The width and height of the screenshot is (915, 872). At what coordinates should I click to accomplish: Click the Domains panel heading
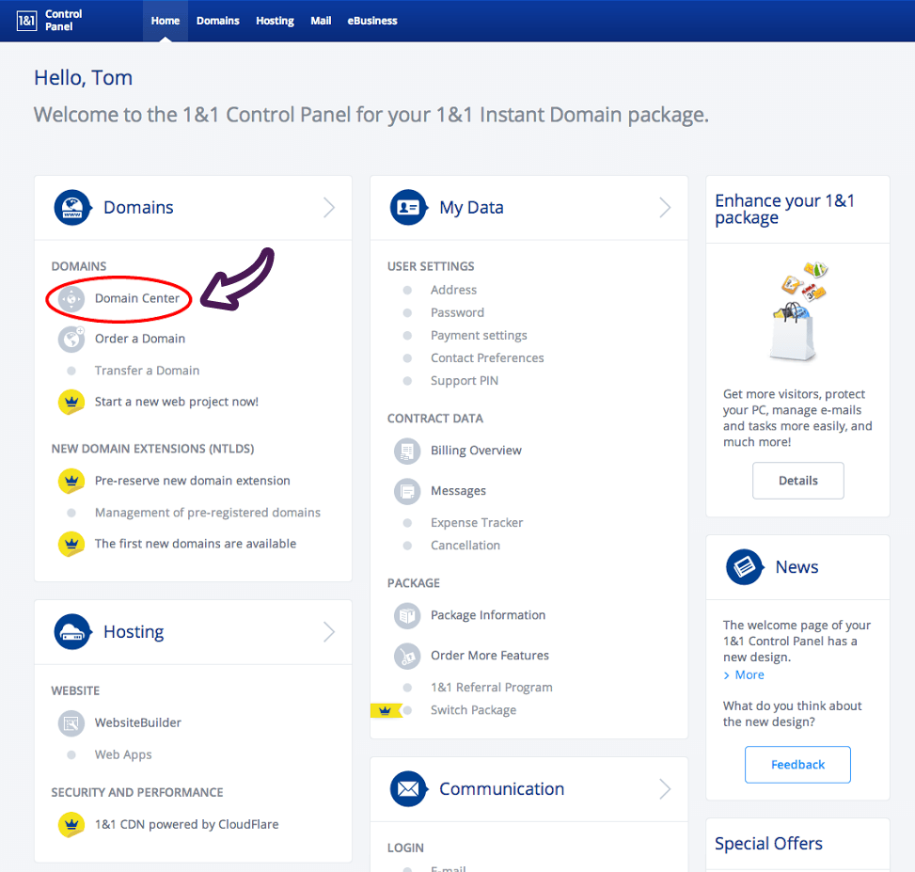tap(138, 207)
